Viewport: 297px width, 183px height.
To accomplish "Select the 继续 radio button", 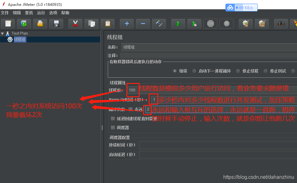I will (175, 71).
